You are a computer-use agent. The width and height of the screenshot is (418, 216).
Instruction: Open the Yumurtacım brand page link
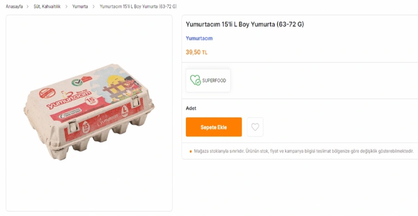click(199, 38)
